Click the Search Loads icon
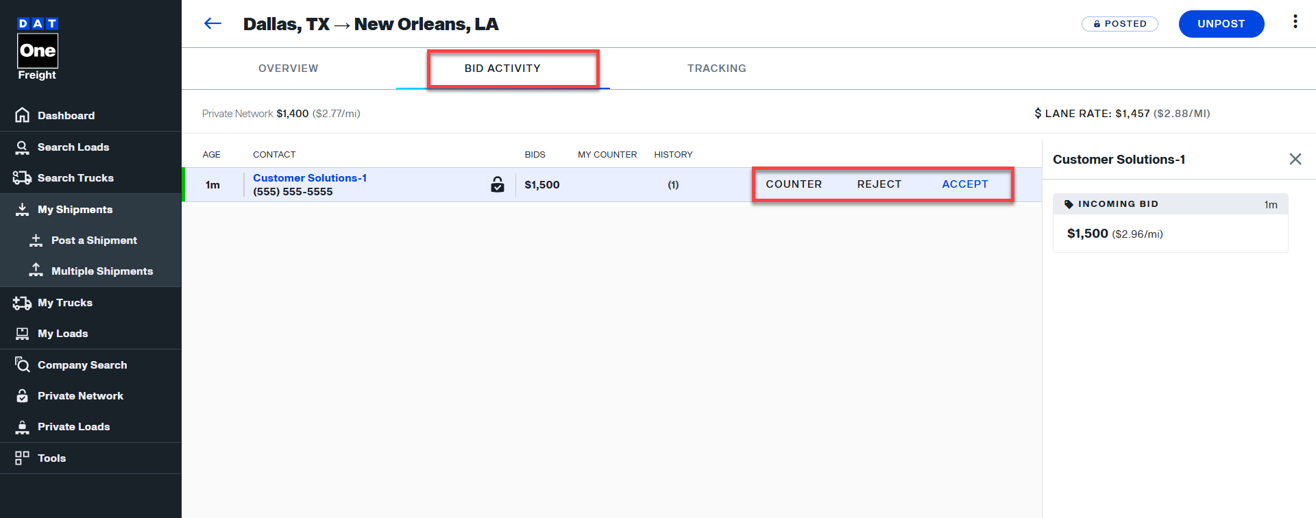Image resolution: width=1316 pixels, height=518 pixels. click(23, 147)
